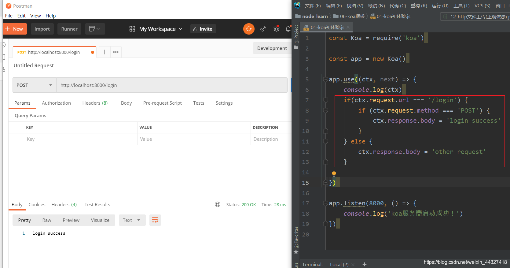Open the Postman Edit menu

(21, 16)
